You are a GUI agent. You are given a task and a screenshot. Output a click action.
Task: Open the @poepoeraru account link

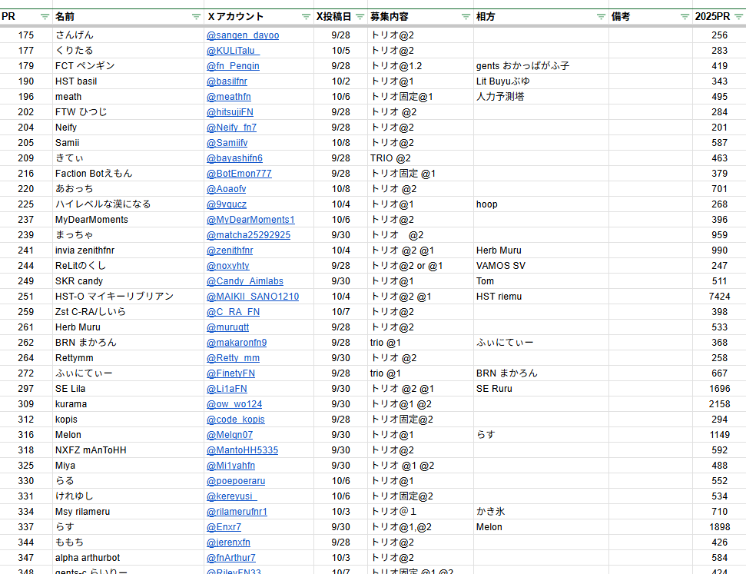click(x=236, y=481)
